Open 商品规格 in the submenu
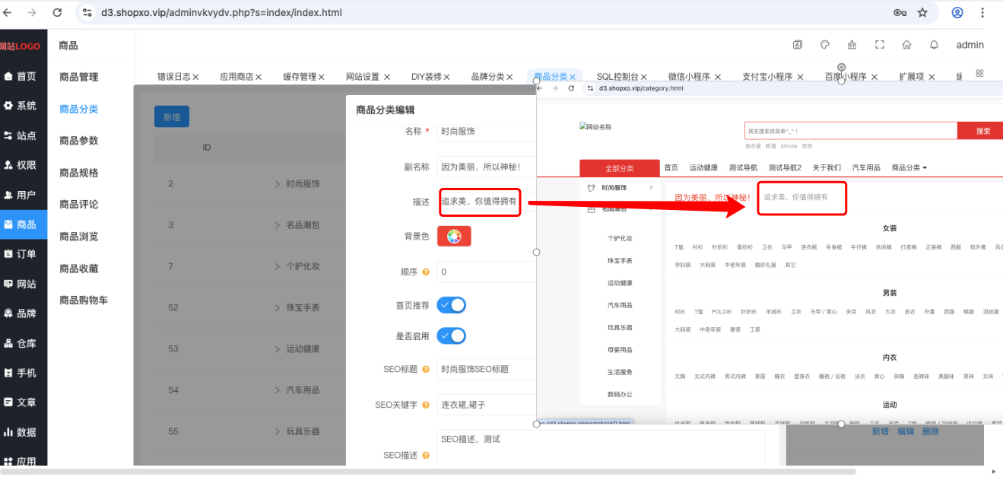The height and width of the screenshot is (477, 1003). pyautogui.click(x=79, y=173)
